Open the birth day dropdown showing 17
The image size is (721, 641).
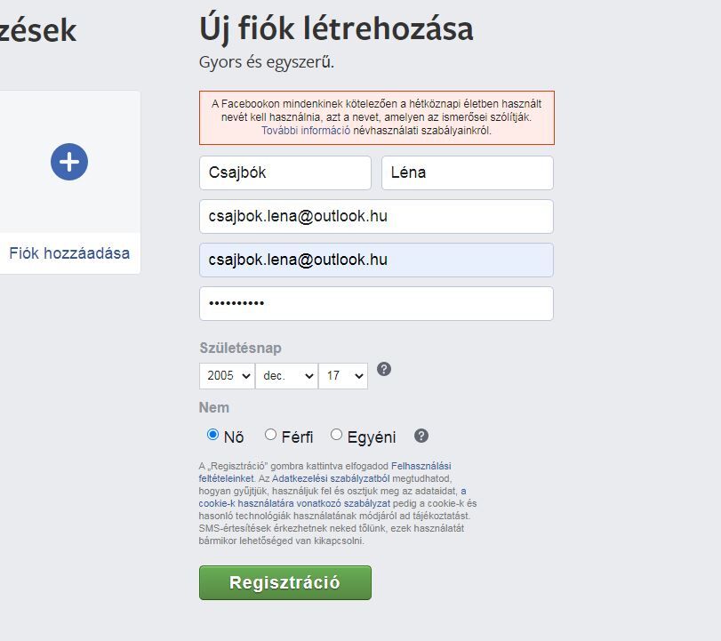342,376
